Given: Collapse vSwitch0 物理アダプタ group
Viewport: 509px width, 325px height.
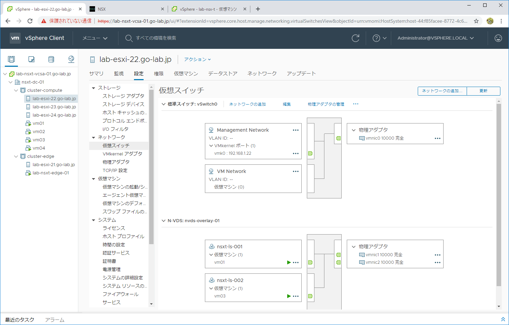Looking at the screenshot, I should (x=354, y=130).
